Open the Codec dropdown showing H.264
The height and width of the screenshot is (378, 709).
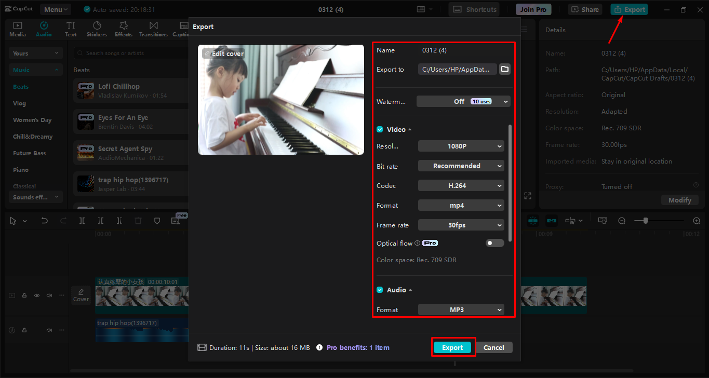coord(461,185)
